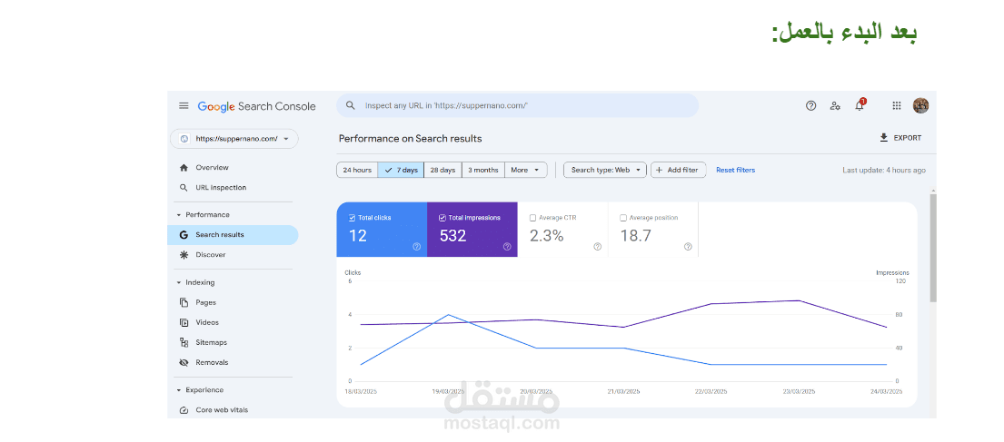This screenshot has height=442, width=1004.
Task: Open the More date range dropdown
Action: [x=526, y=170]
